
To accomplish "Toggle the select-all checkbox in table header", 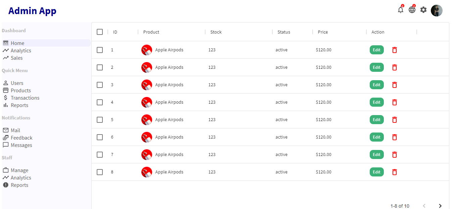I will tap(100, 32).
